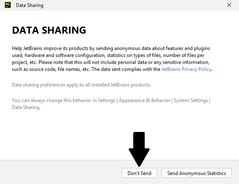This screenshot has width=239, height=184.
Task: Click the paragraph starting "Help JetBrains improve"
Action: [x=112, y=59]
